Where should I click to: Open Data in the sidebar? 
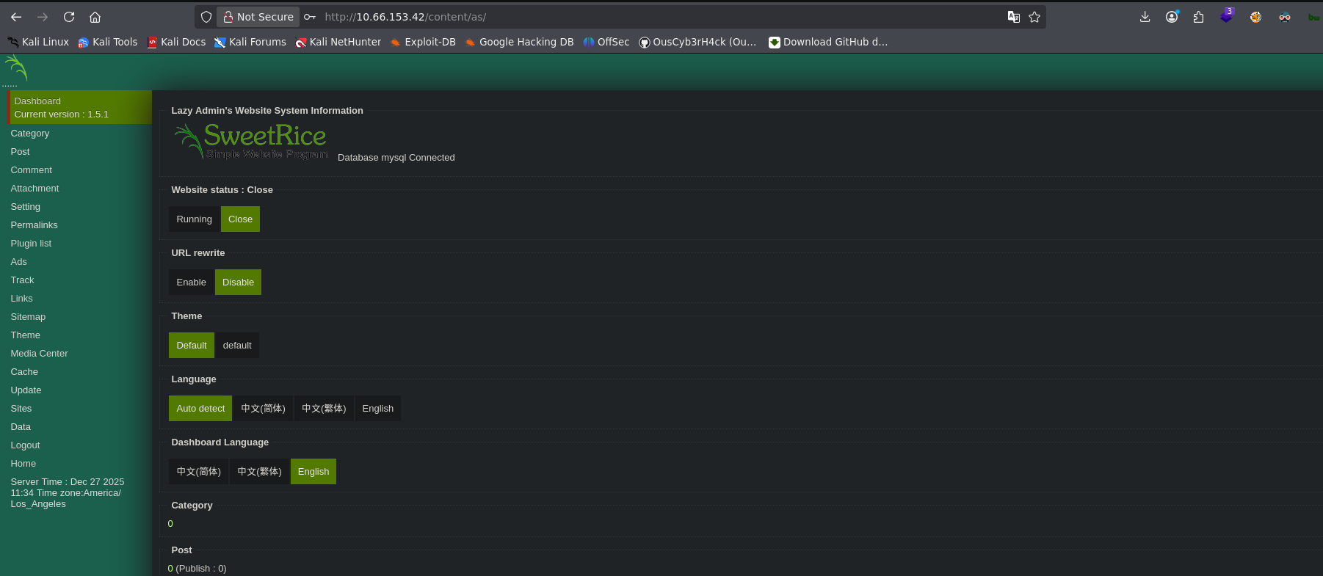[21, 427]
